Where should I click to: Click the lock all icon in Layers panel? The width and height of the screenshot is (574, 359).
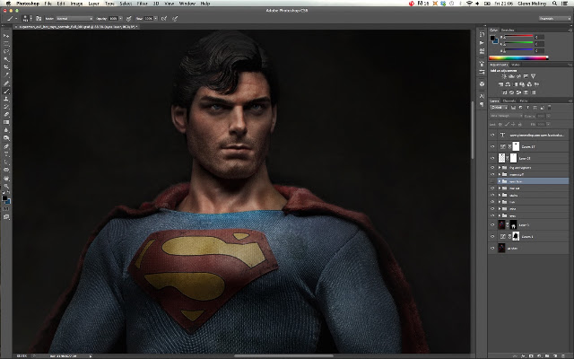tap(520, 125)
